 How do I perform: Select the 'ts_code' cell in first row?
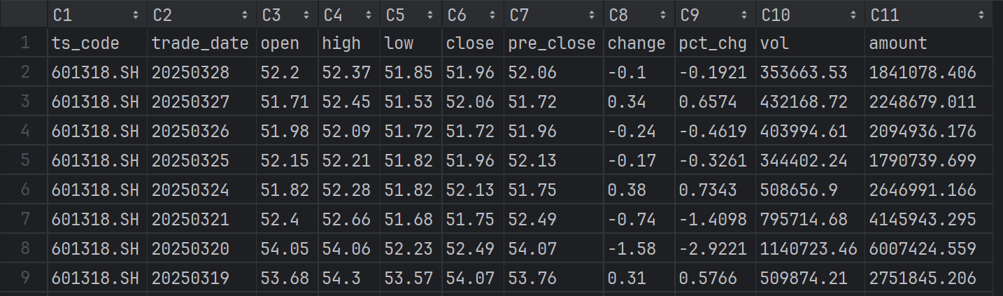85,43
